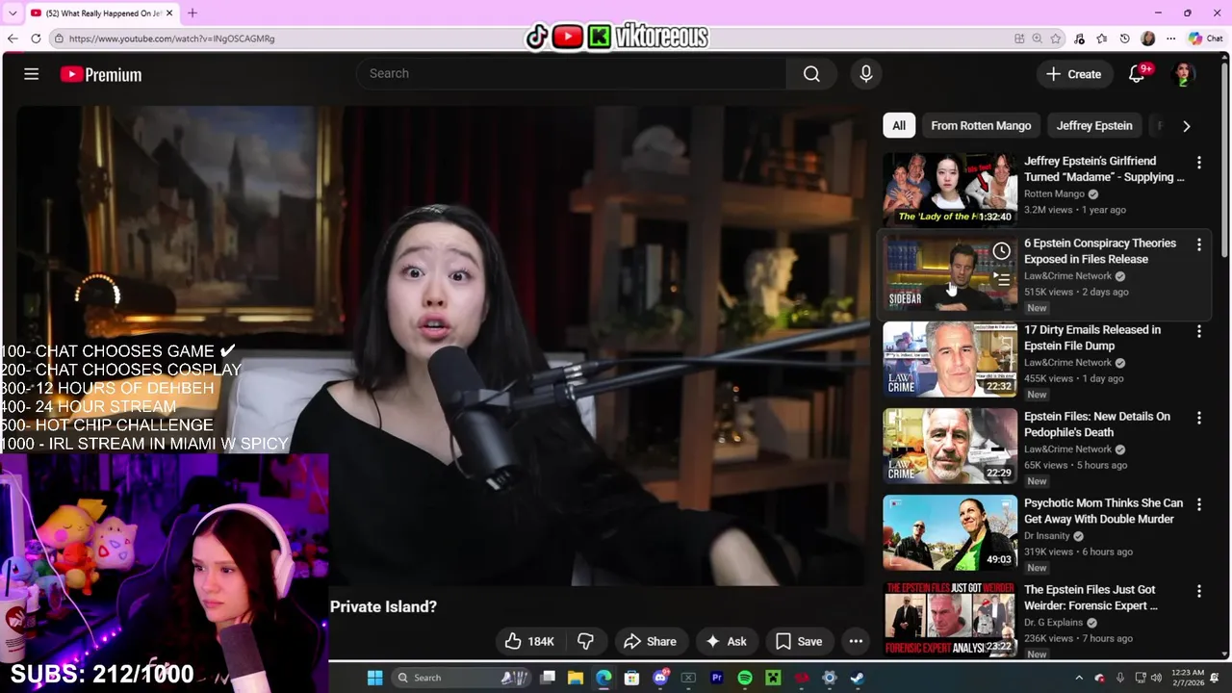Open Jeffrey Epstein's Girlfriend video thumbnail
This screenshot has height=693, width=1232.
pyautogui.click(x=950, y=190)
